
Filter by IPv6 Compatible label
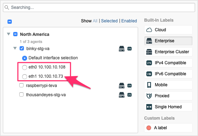(x=168, y=74)
